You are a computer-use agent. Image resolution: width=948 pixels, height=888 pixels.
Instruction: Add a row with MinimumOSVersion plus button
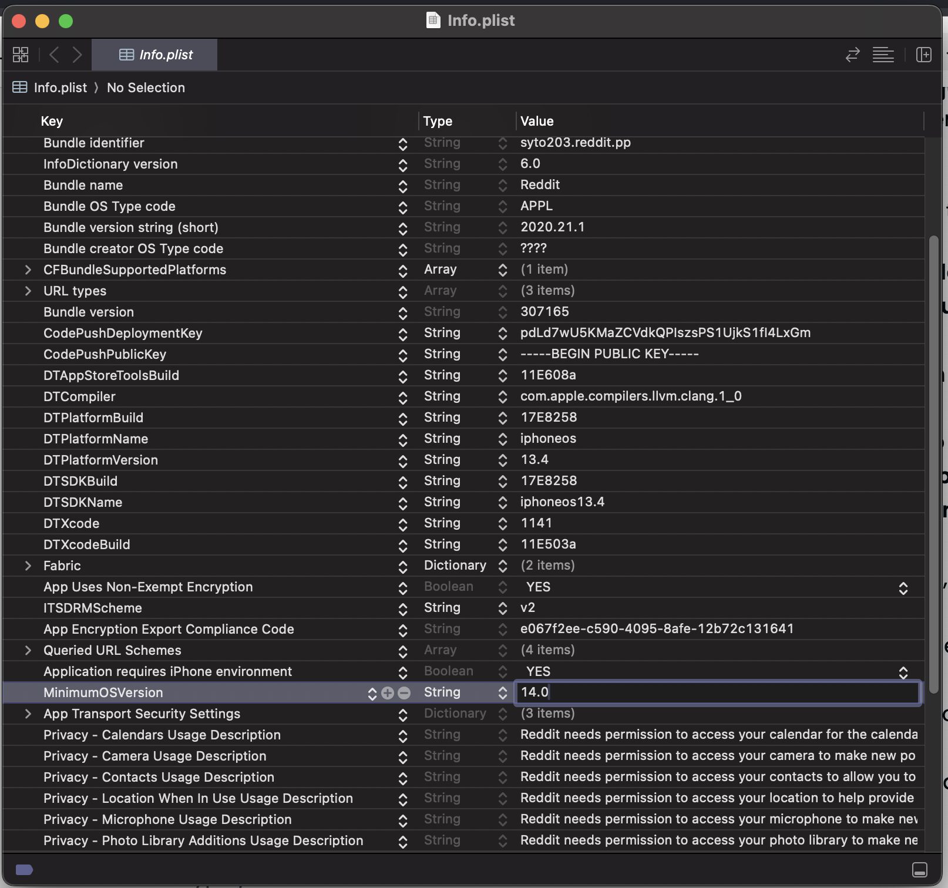tap(388, 693)
